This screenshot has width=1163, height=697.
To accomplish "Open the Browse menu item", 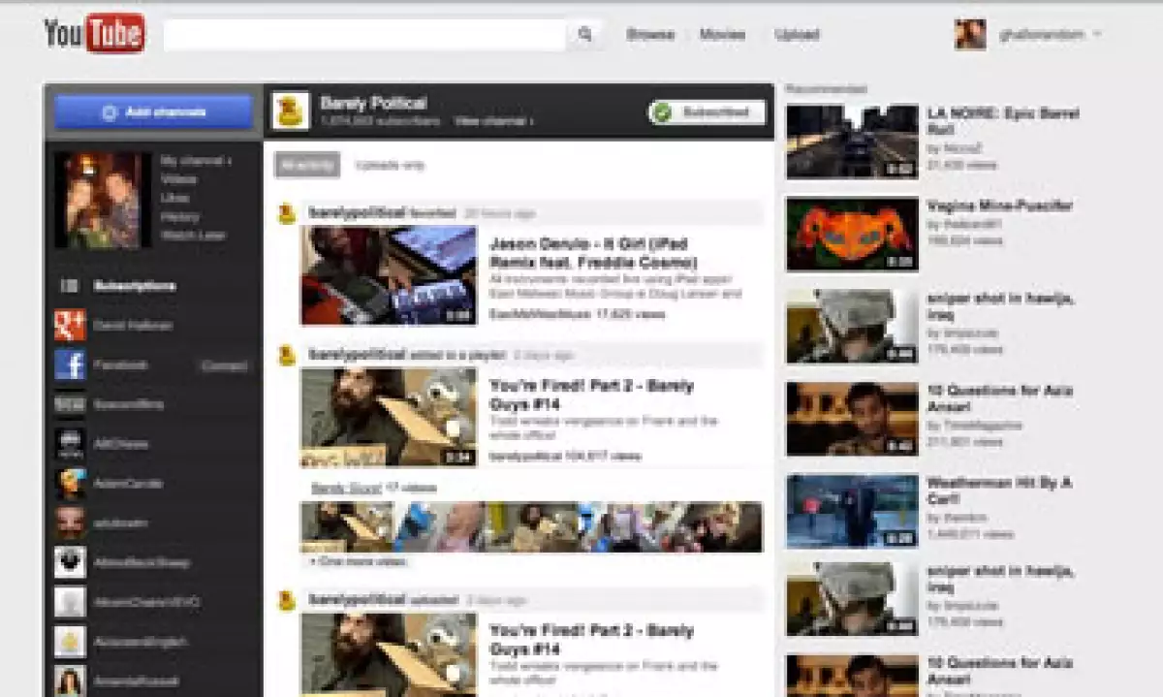I will pyautogui.click(x=649, y=35).
